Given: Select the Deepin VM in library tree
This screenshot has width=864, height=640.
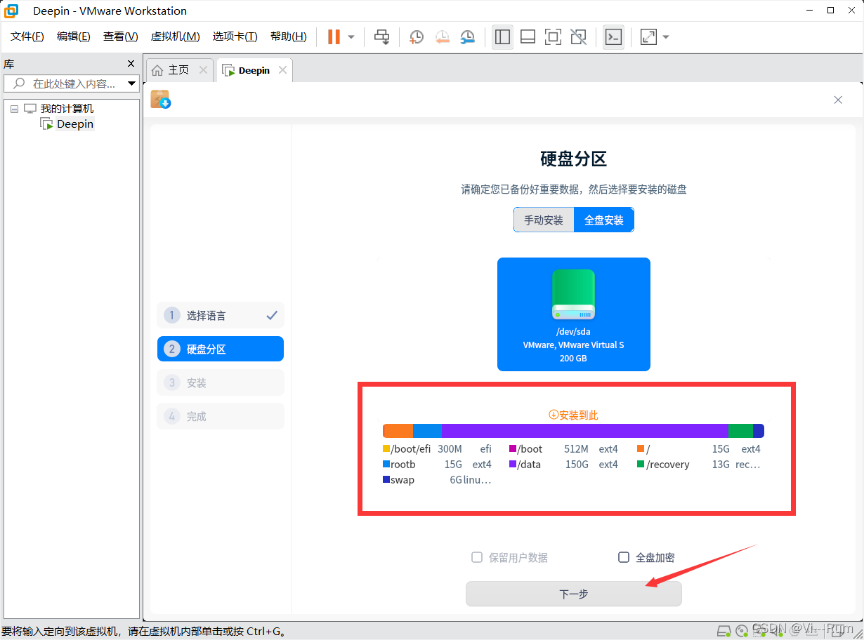Looking at the screenshot, I should [x=75, y=124].
